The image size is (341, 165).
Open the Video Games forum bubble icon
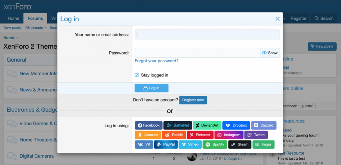(x=12, y=124)
